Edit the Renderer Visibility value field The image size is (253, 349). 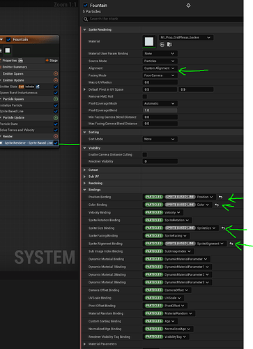[x=160, y=161]
